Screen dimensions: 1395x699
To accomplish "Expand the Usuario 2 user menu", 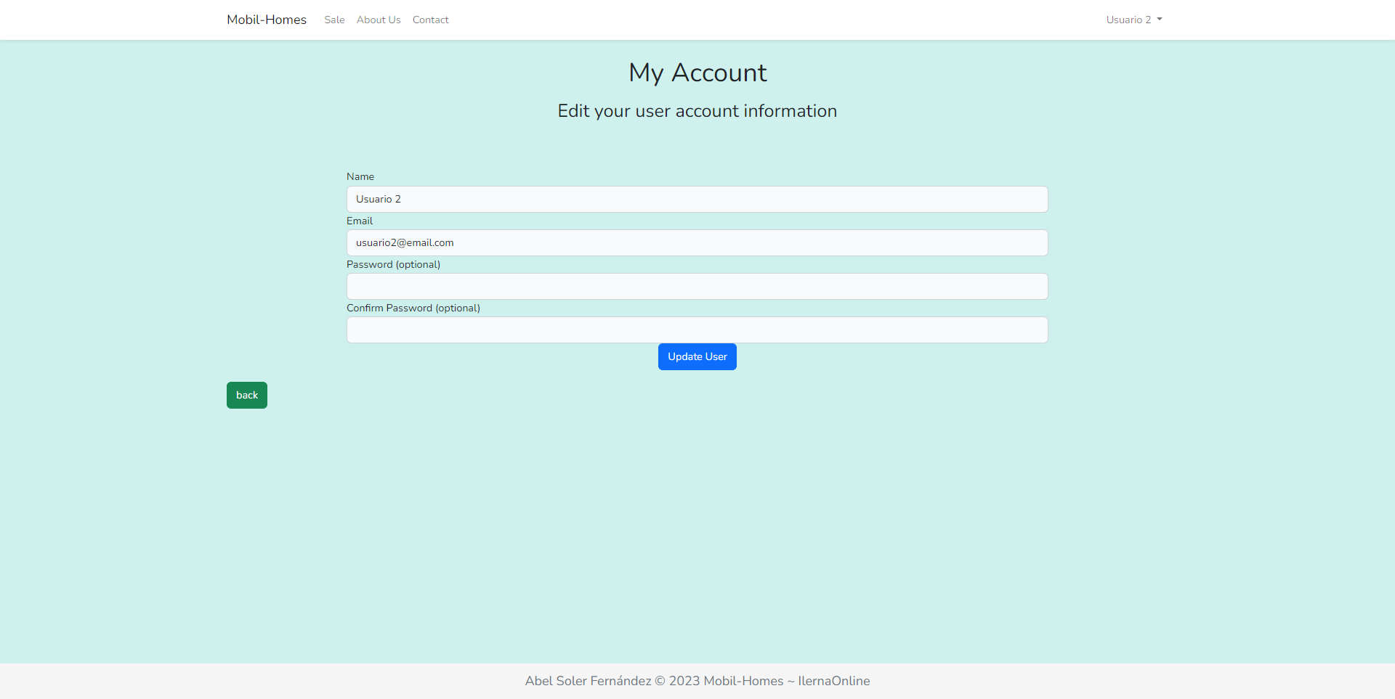I will (x=1128, y=20).
